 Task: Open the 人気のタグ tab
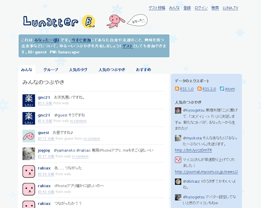(x=78, y=69)
